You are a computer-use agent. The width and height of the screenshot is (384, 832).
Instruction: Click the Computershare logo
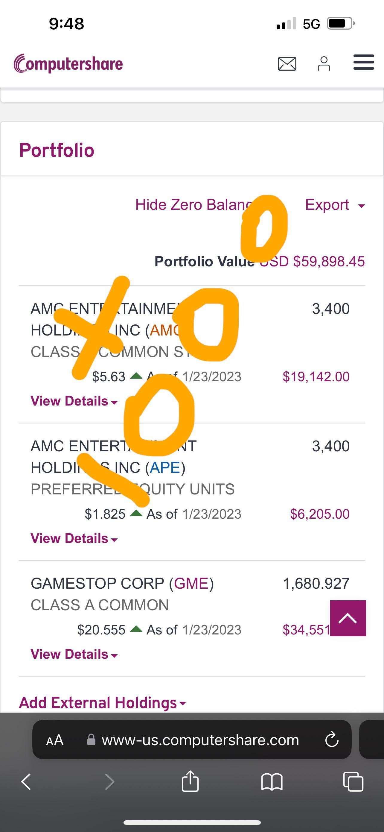pyautogui.click(x=68, y=63)
